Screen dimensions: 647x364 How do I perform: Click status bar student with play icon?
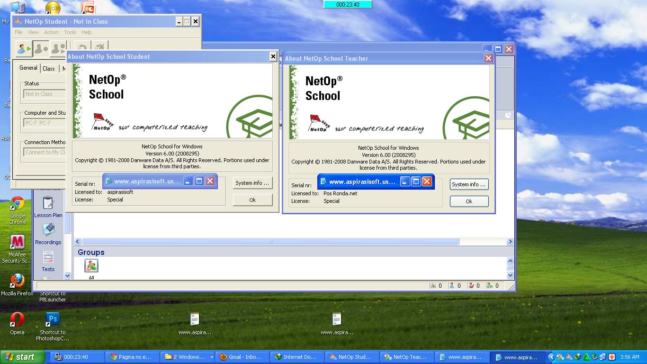coord(490,286)
